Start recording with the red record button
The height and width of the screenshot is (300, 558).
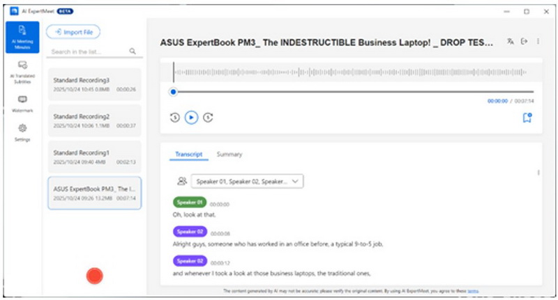94,276
